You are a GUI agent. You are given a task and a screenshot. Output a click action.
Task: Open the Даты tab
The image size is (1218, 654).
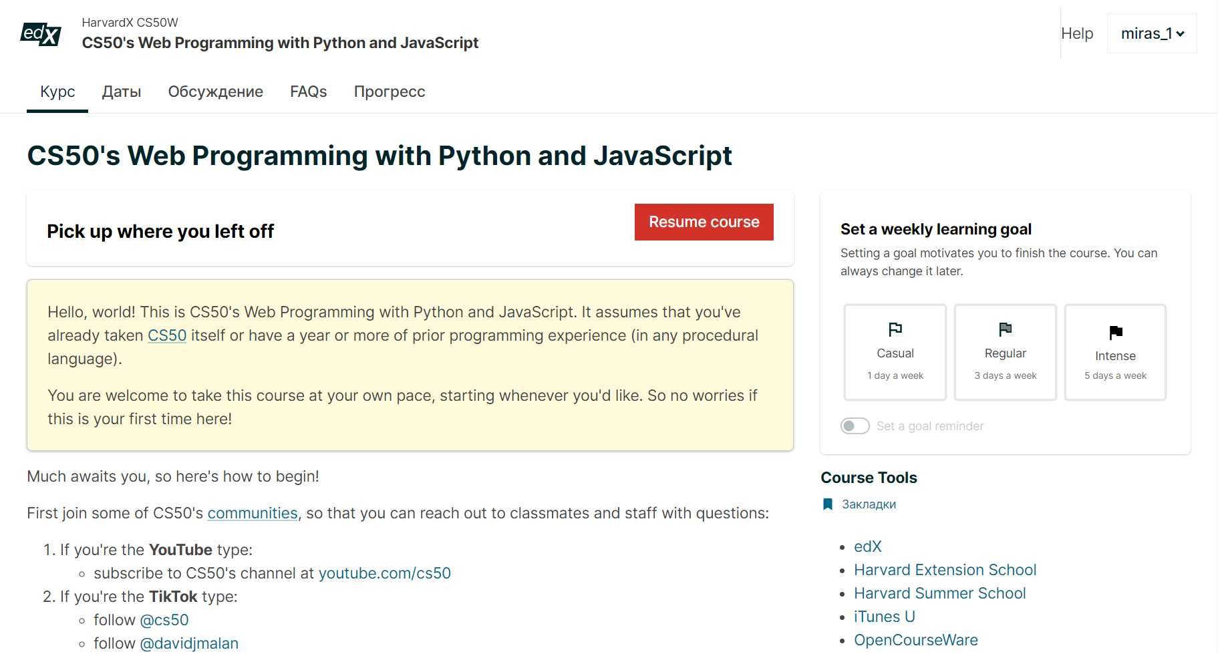tap(122, 92)
